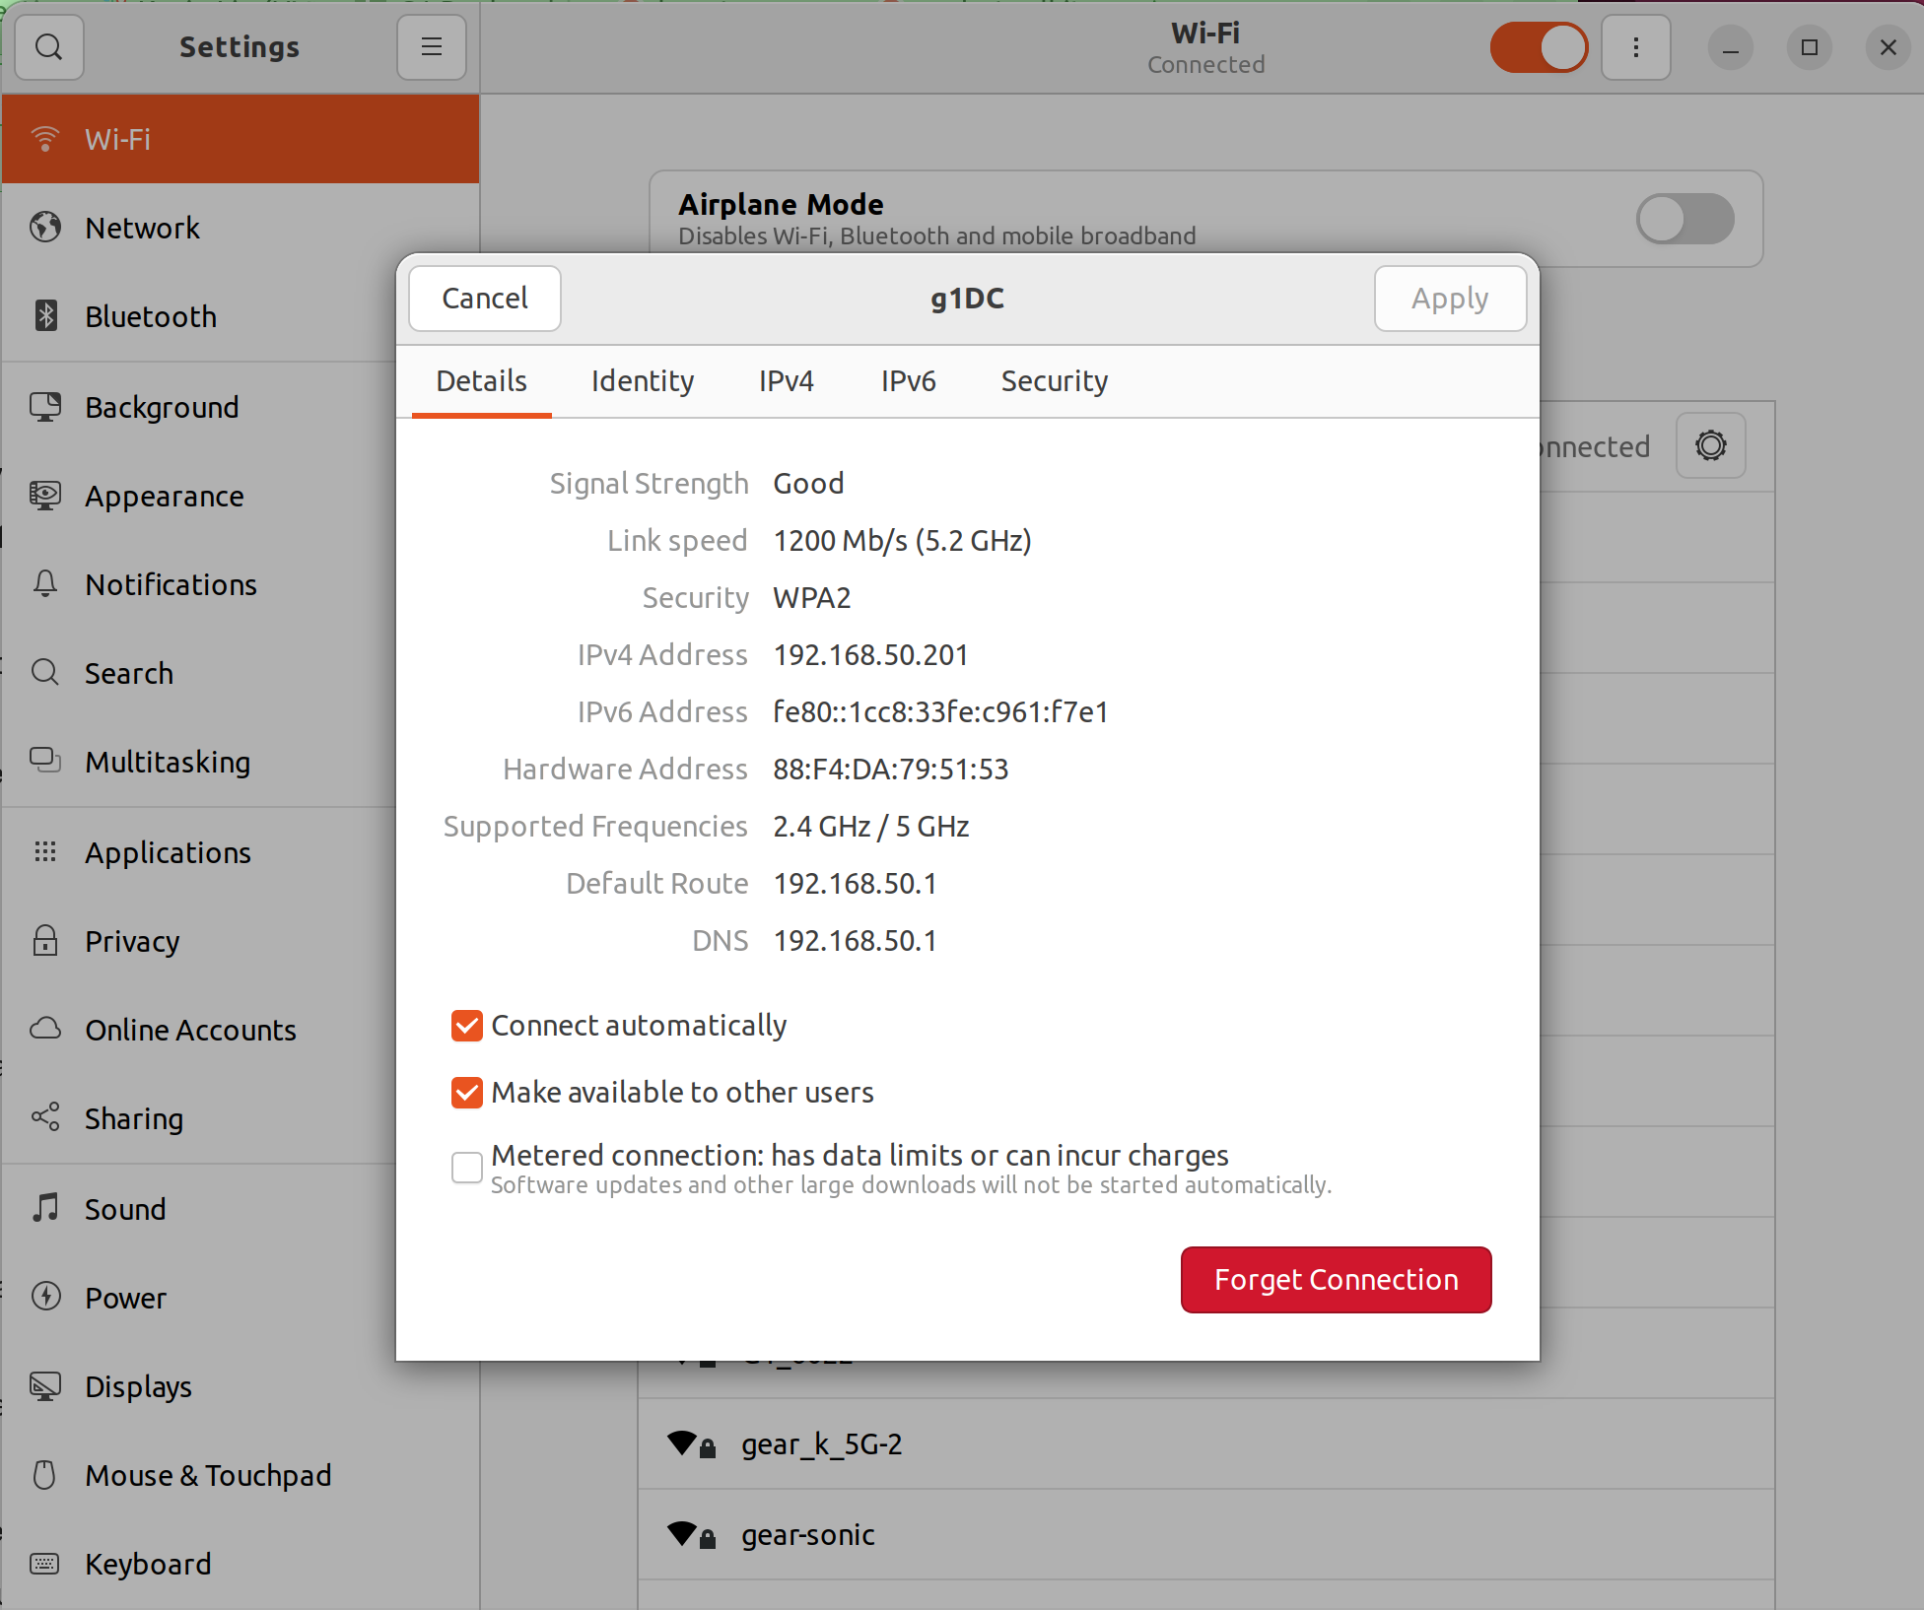Switch to the IPv4 tab

786,381
